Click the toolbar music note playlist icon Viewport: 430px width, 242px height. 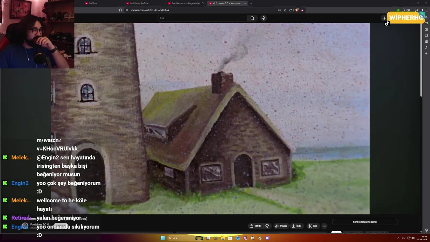tap(416, 10)
